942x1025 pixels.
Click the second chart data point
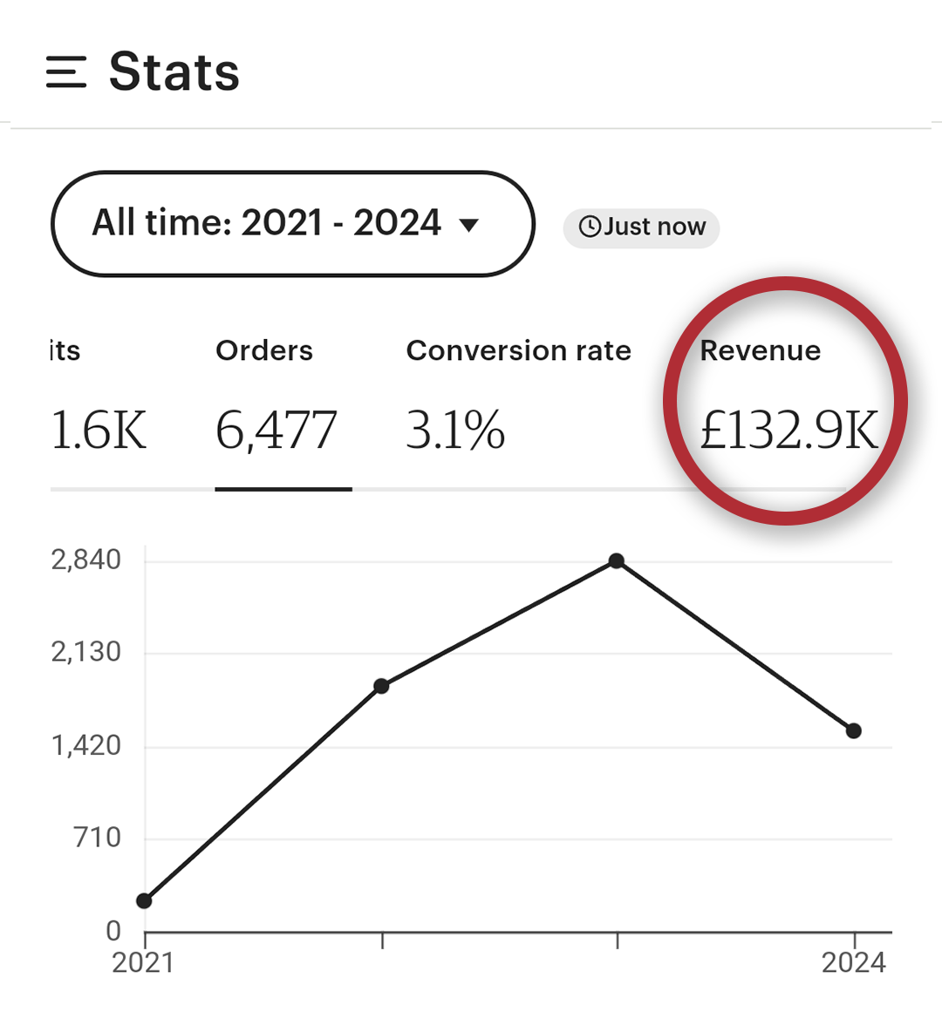tap(381, 686)
